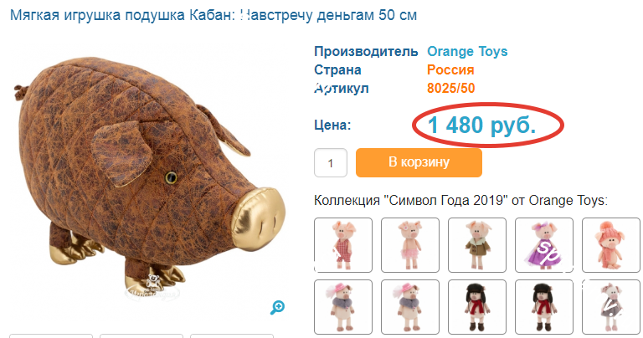This screenshot has width=643, height=338.
Task: Select the pig in purple dress thumbnail
Action: point(543,245)
